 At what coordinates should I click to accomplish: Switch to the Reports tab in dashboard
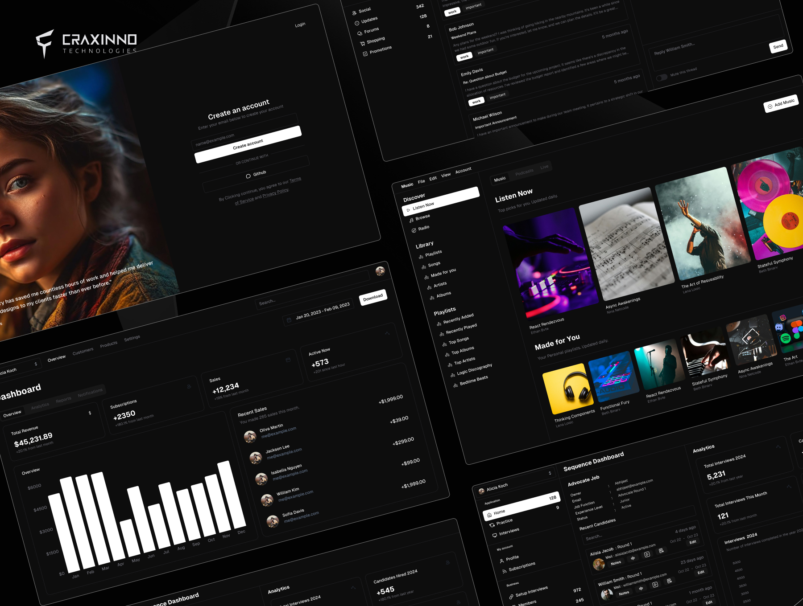(64, 400)
